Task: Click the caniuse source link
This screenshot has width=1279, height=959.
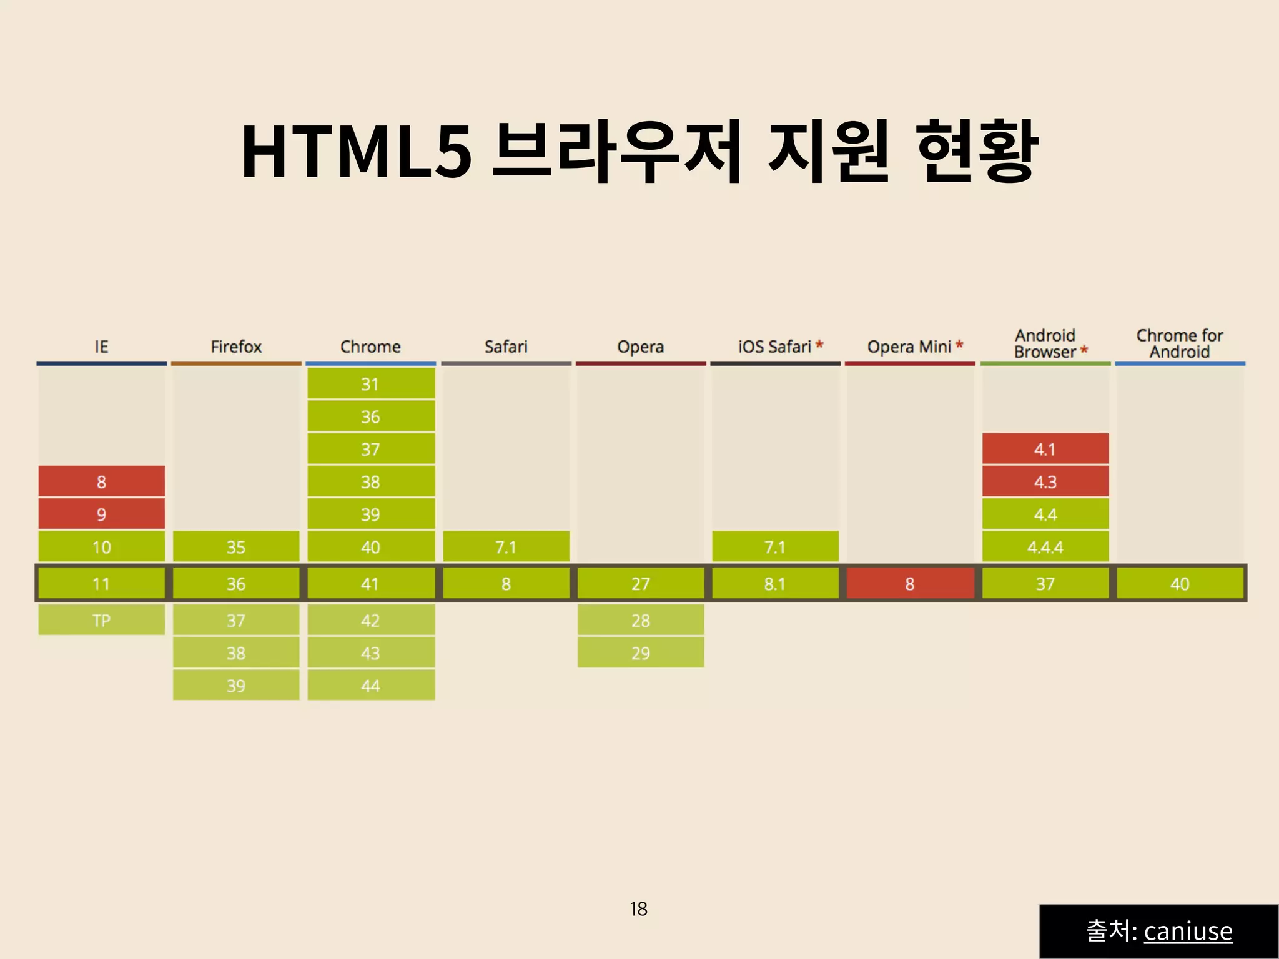Action: coord(1188,931)
